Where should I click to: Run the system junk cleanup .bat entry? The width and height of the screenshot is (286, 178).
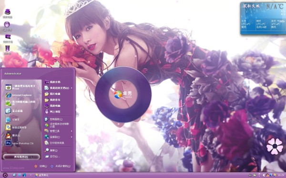(20, 87)
